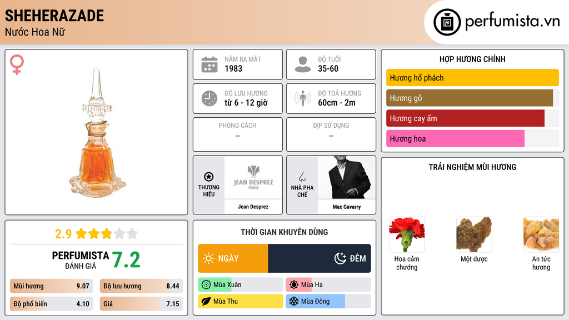Screen dimensions: 569x320
Task: Click the last grey rating star
Action: pyautogui.click(x=132, y=233)
